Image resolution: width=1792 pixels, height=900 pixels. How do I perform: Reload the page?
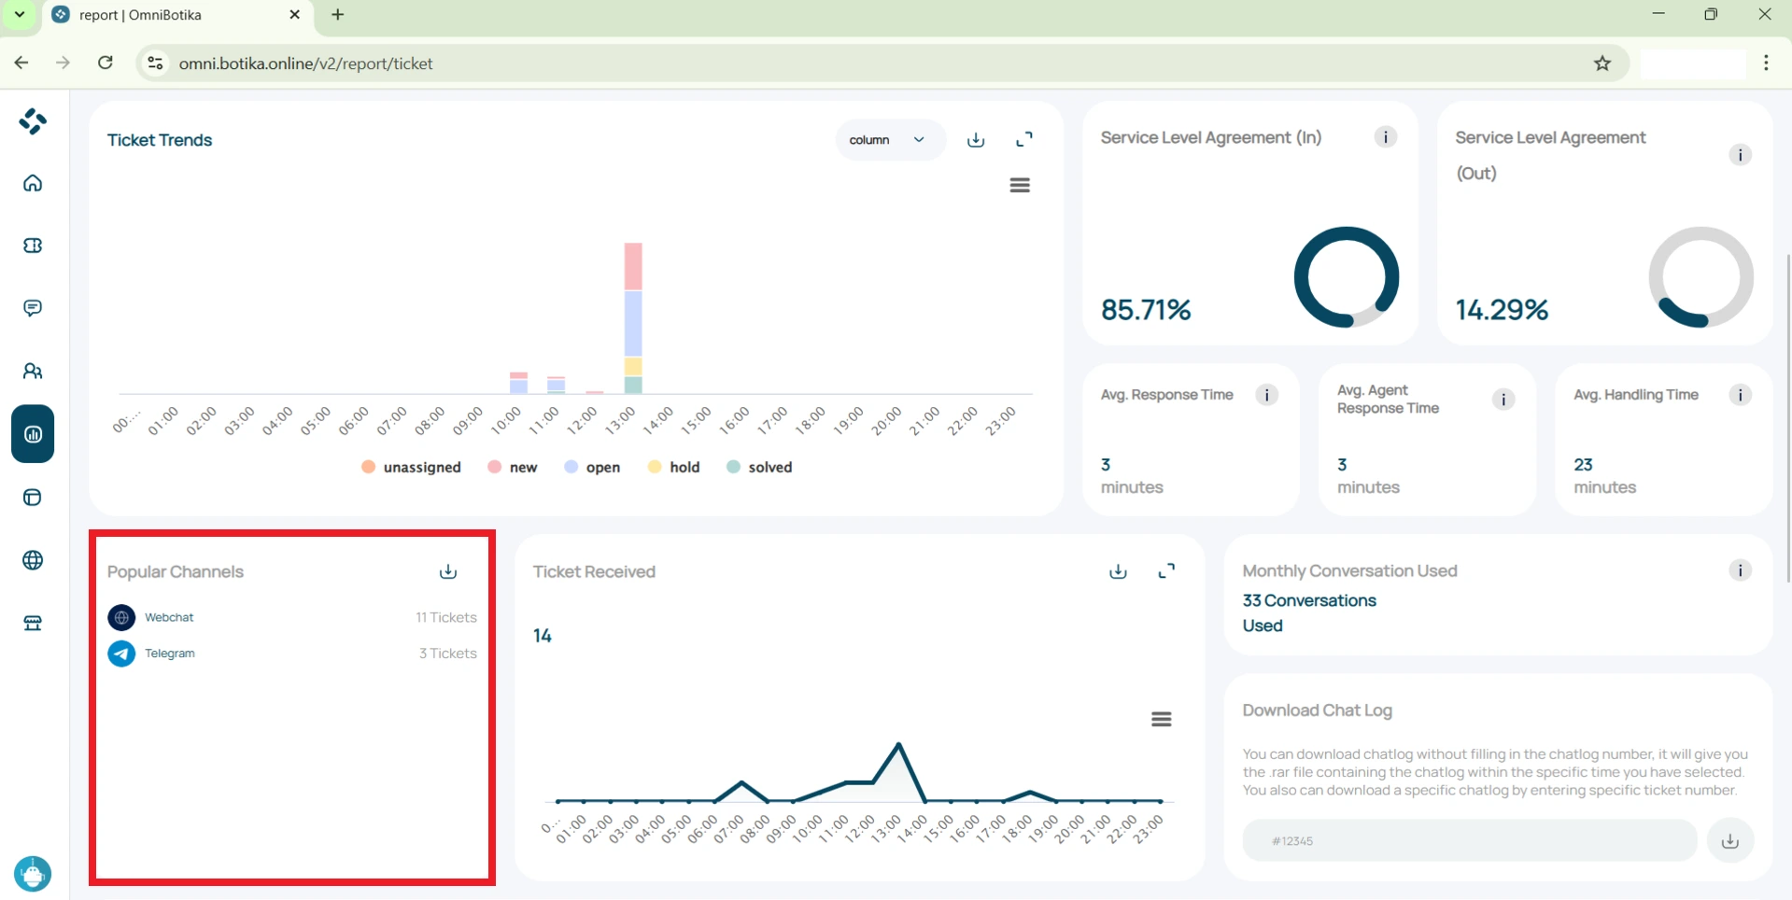[x=106, y=63]
